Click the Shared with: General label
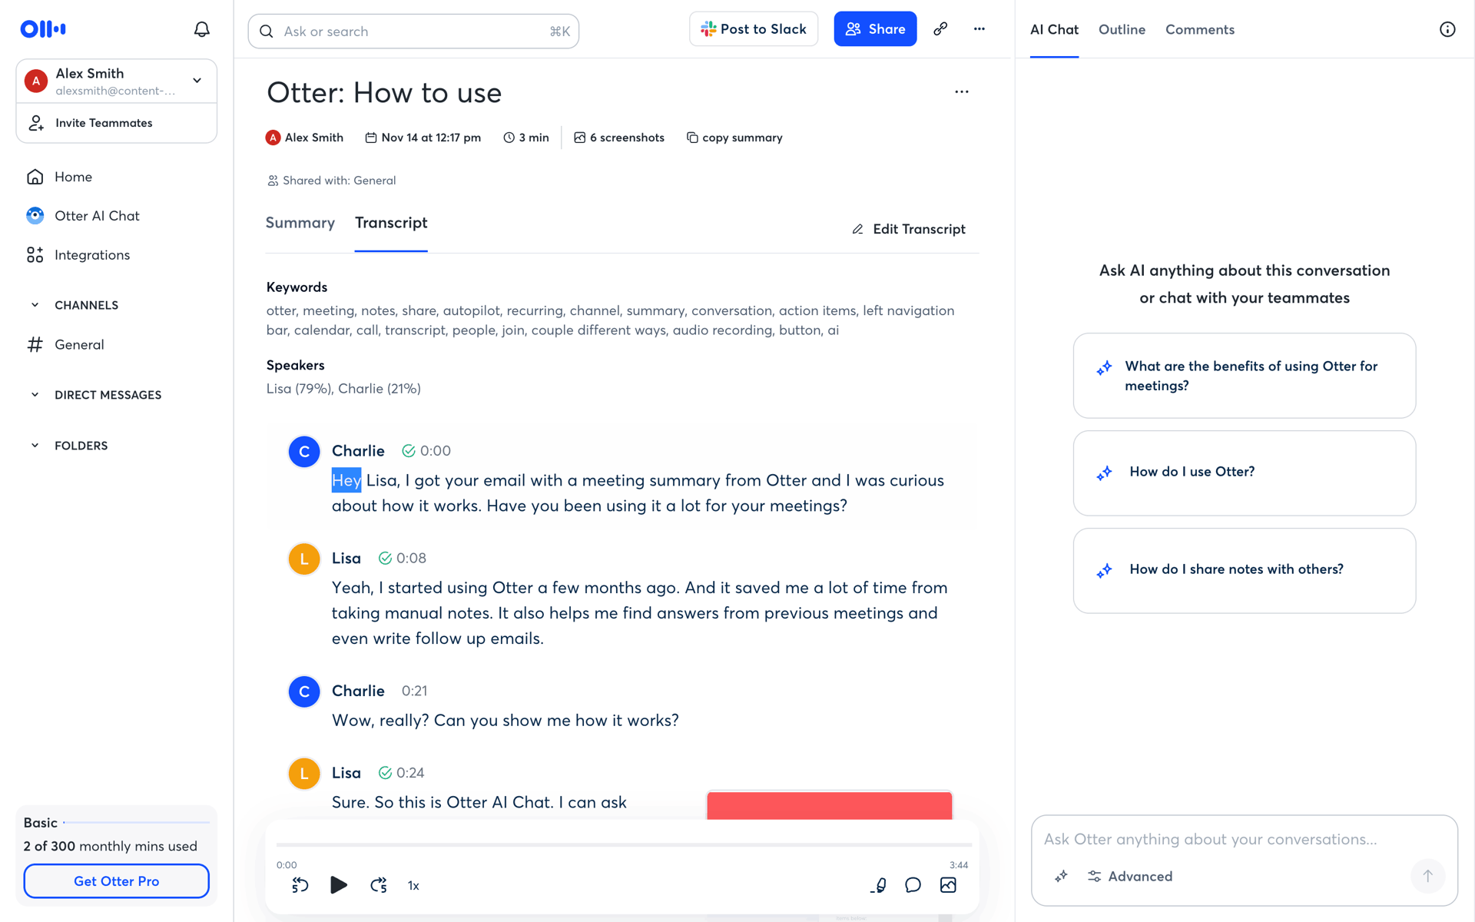The image size is (1475, 922). 331,181
